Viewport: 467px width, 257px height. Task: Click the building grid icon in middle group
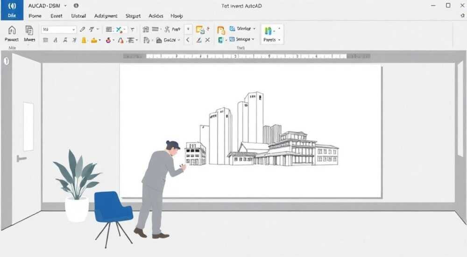coord(146,29)
